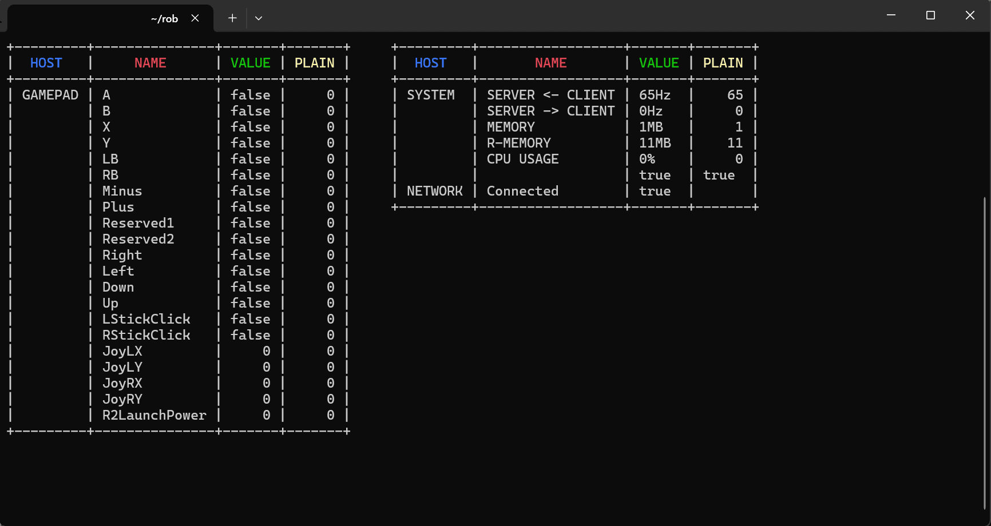
Task: Minimize the terminal window
Action: pyautogui.click(x=891, y=15)
